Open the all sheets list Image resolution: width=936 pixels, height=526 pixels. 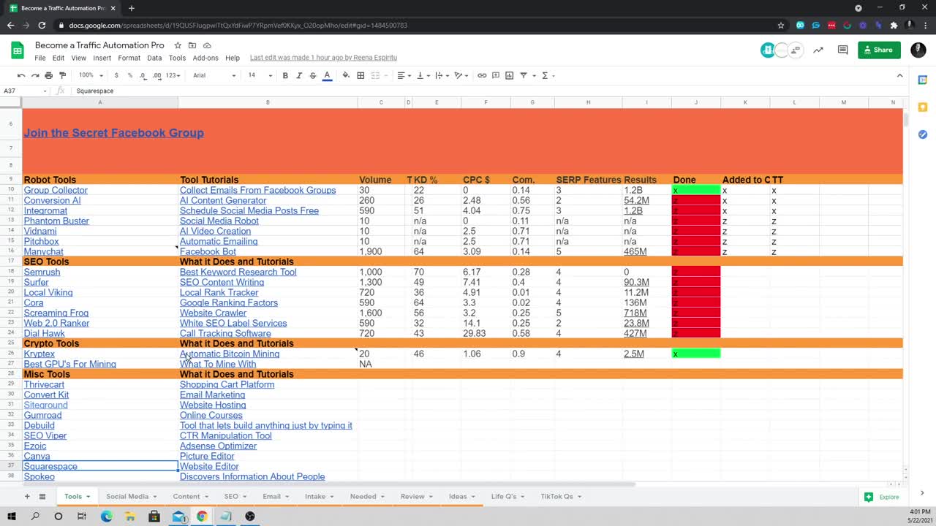coord(42,497)
